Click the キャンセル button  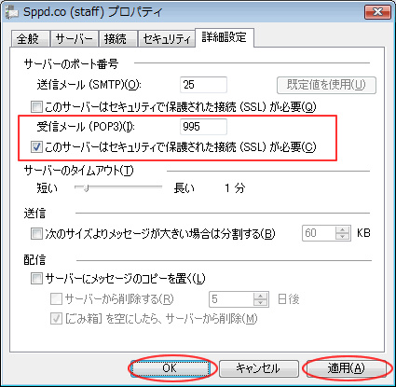pyautogui.click(x=259, y=368)
